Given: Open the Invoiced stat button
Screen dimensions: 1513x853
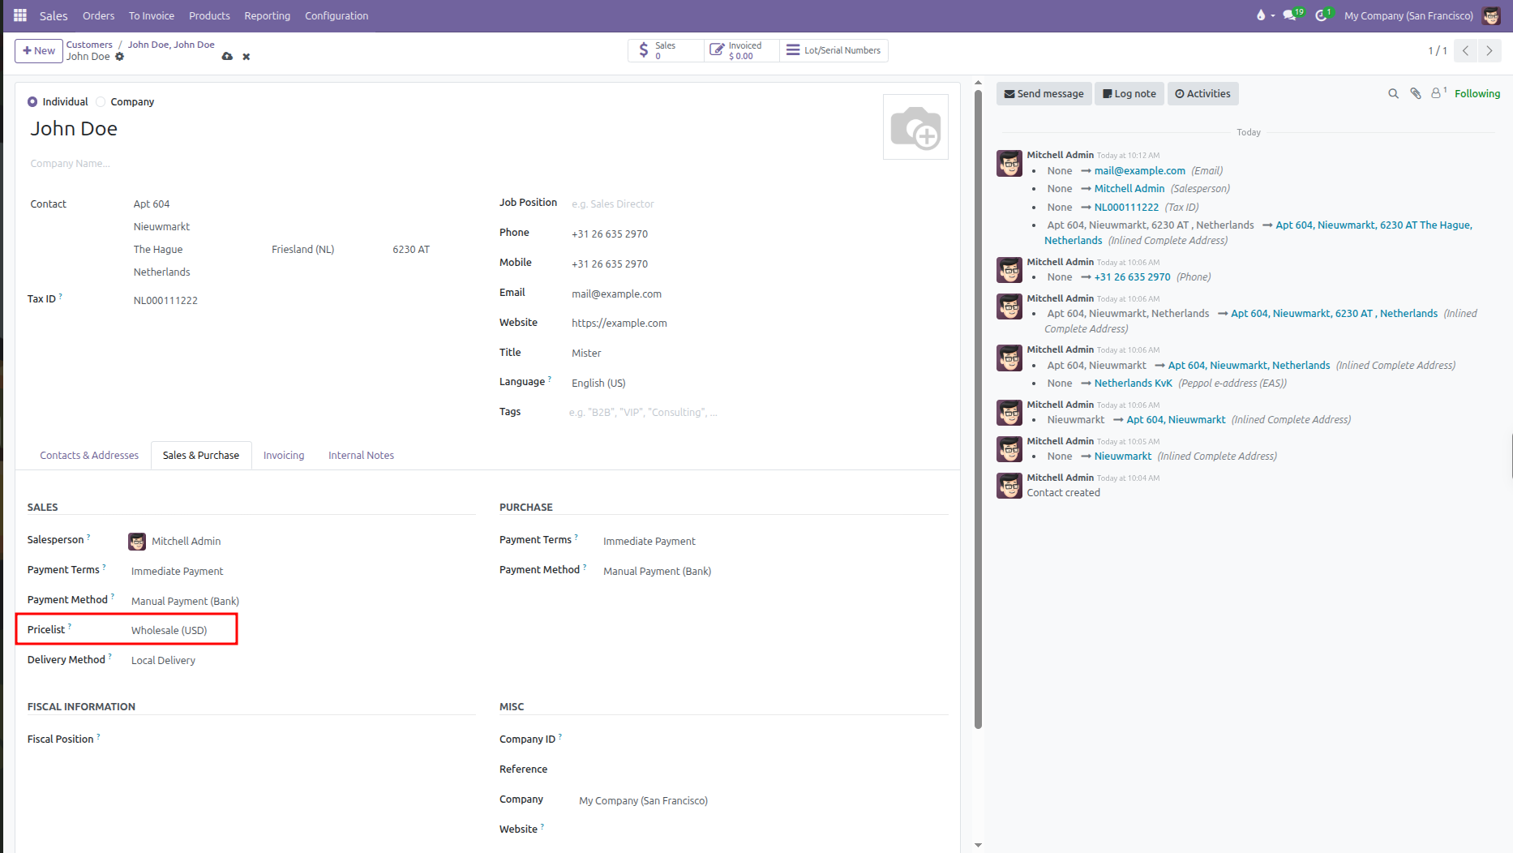Looking at the screenshot, I should click(x=742, y=50).
